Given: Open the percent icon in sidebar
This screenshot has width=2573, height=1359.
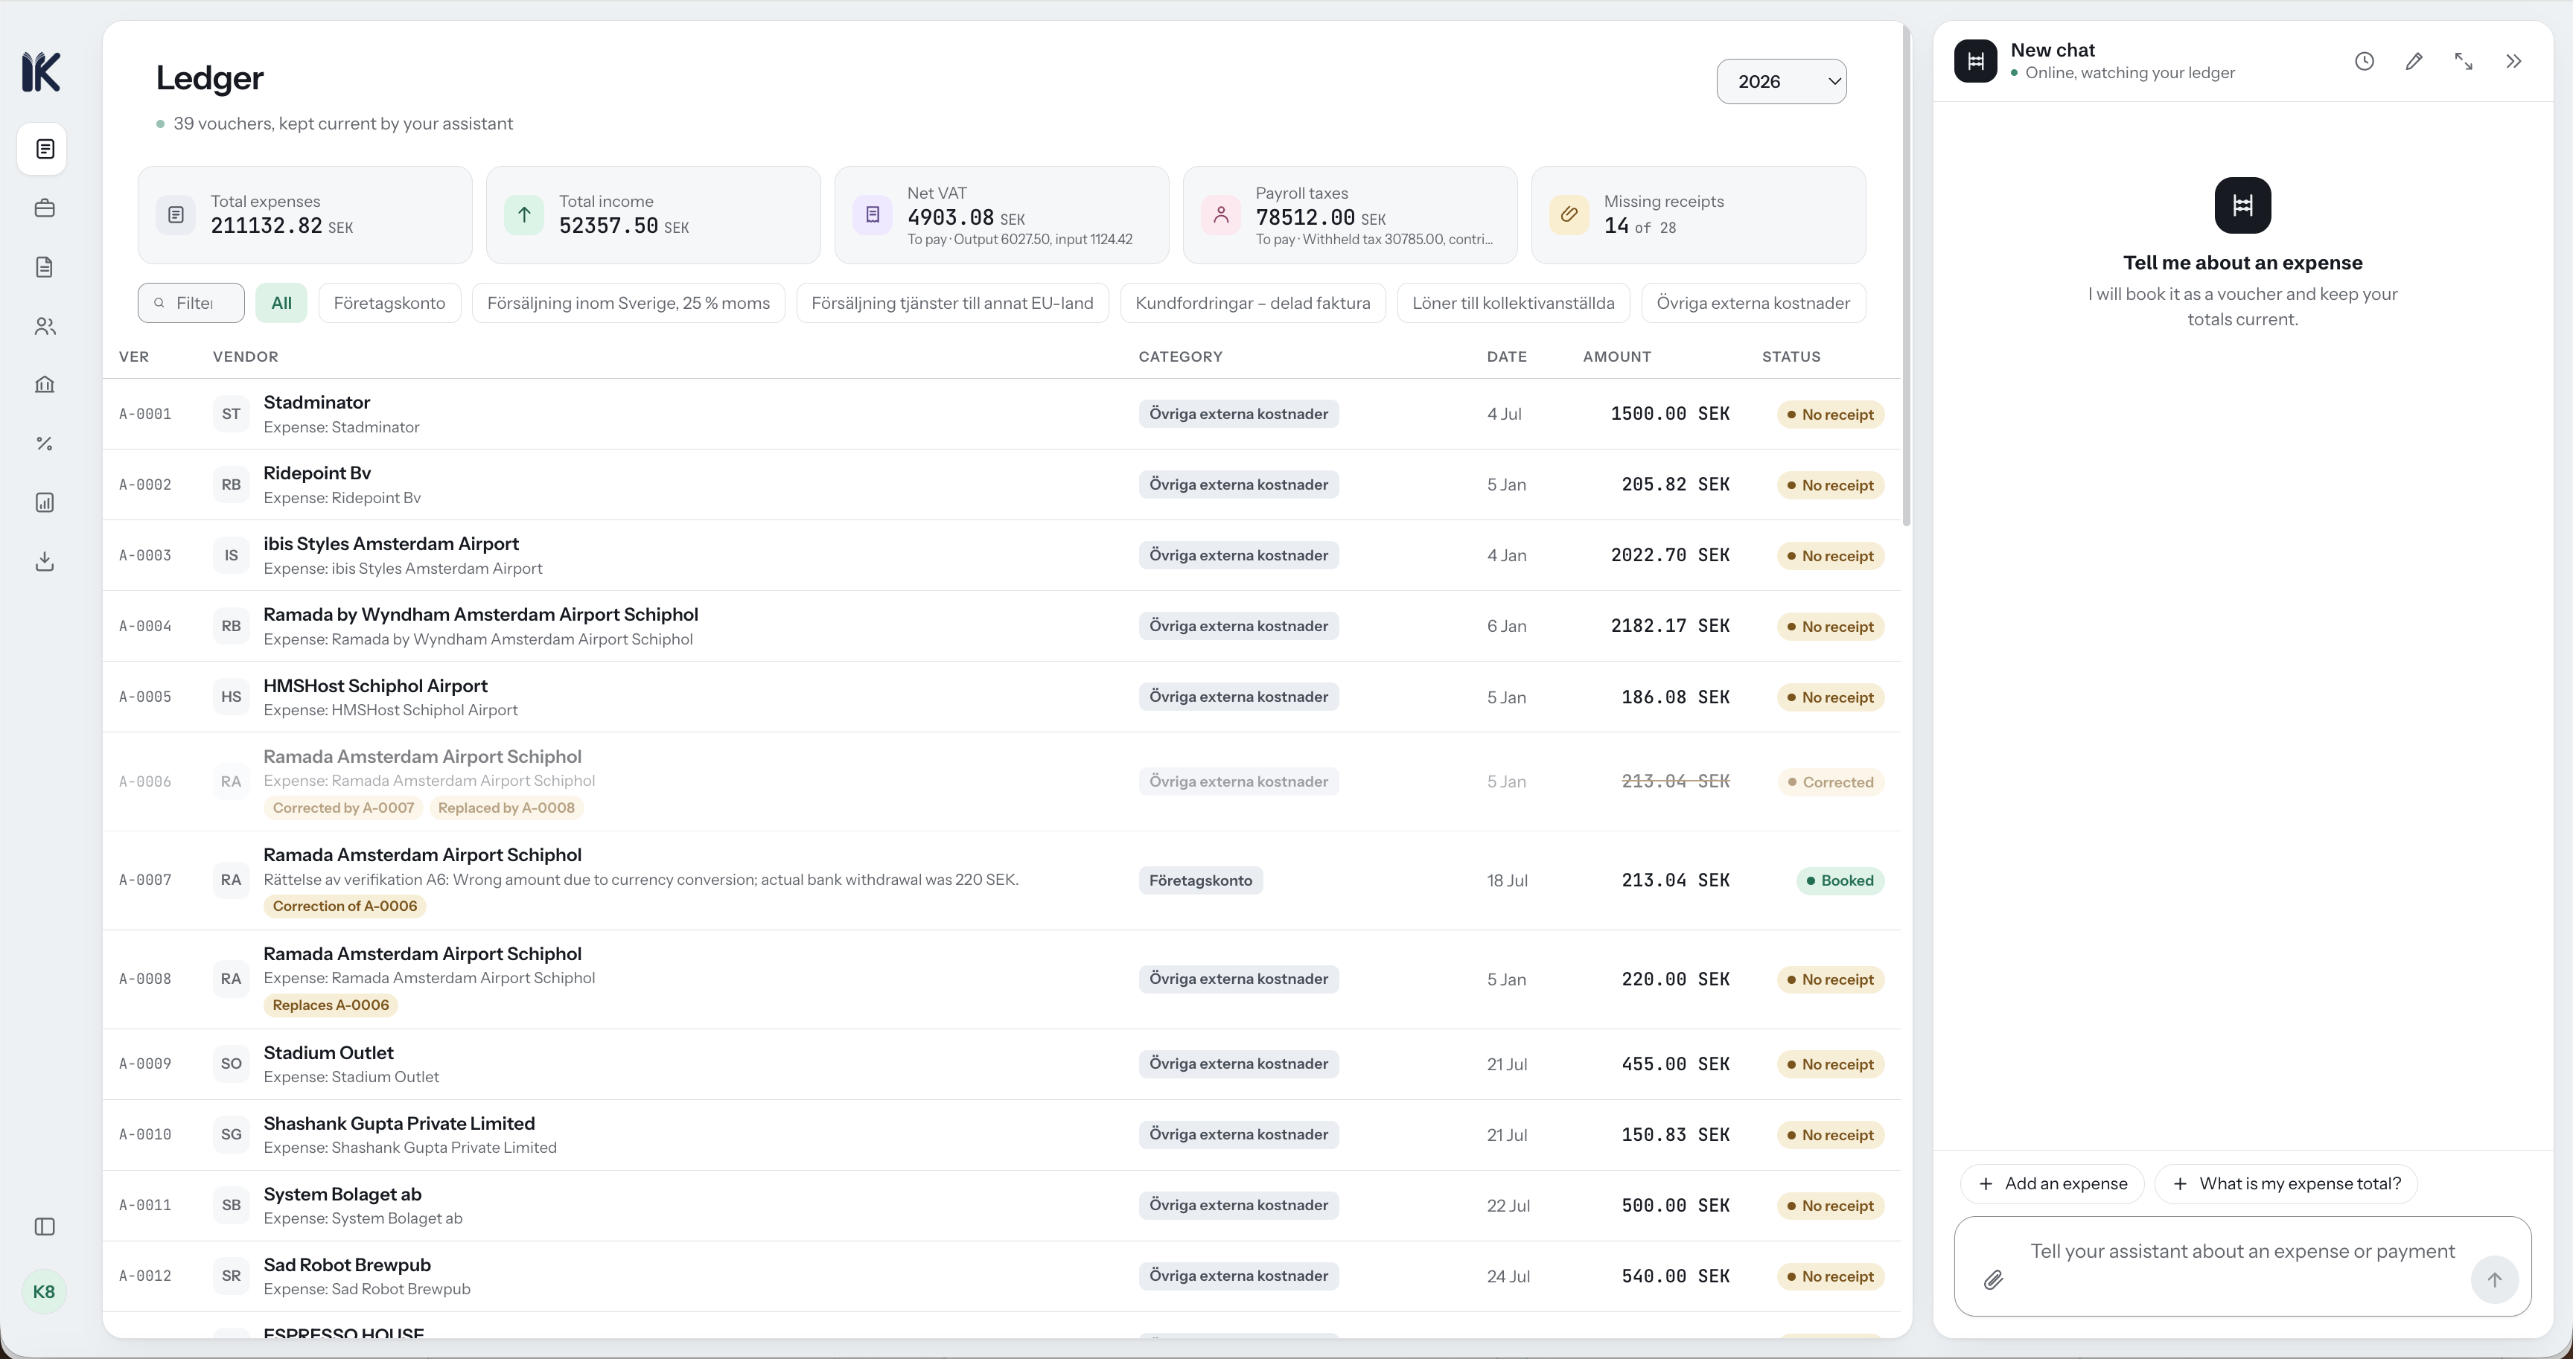Looking at the screenshot, I should [x=44, y=444].
